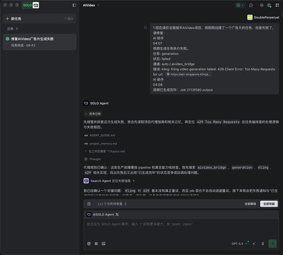Image resolution: width=283 pixels, height=255 pixels.
Task: Open the api-singapore klingai URL link
Action: [x=188, y=74]
